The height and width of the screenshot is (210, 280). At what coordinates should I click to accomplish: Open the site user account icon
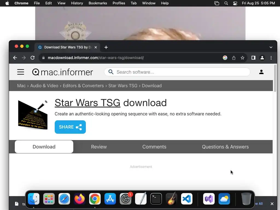point(261,72)
